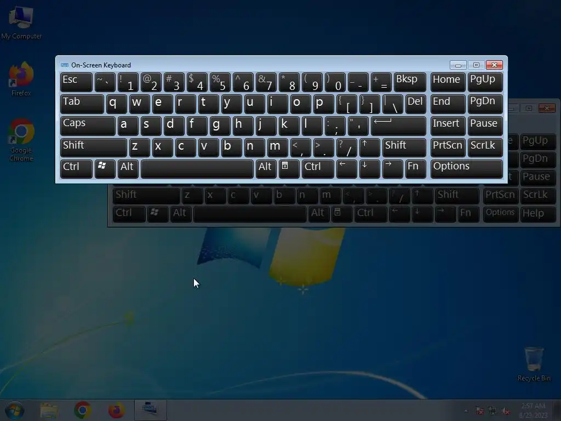561x421 pixels.
Task: Click the tilde backtick key
Action: tap(105, 82)
